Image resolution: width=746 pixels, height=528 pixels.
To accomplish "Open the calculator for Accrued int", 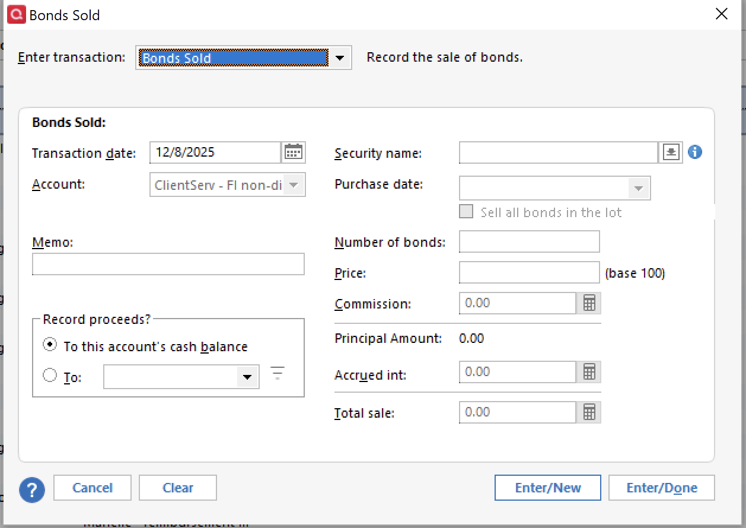I will coord(589,371).
